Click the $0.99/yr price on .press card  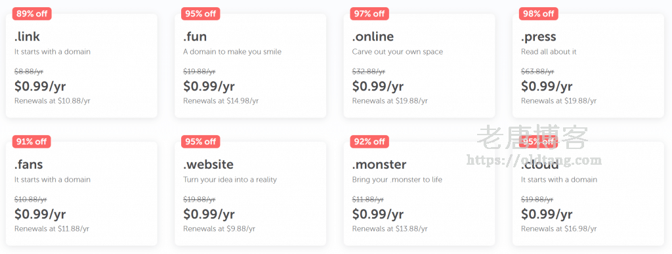pos(547,87)
